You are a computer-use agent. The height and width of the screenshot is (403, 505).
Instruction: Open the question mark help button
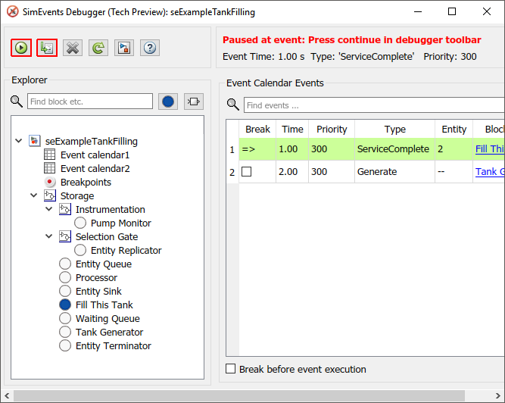point(150,48)
